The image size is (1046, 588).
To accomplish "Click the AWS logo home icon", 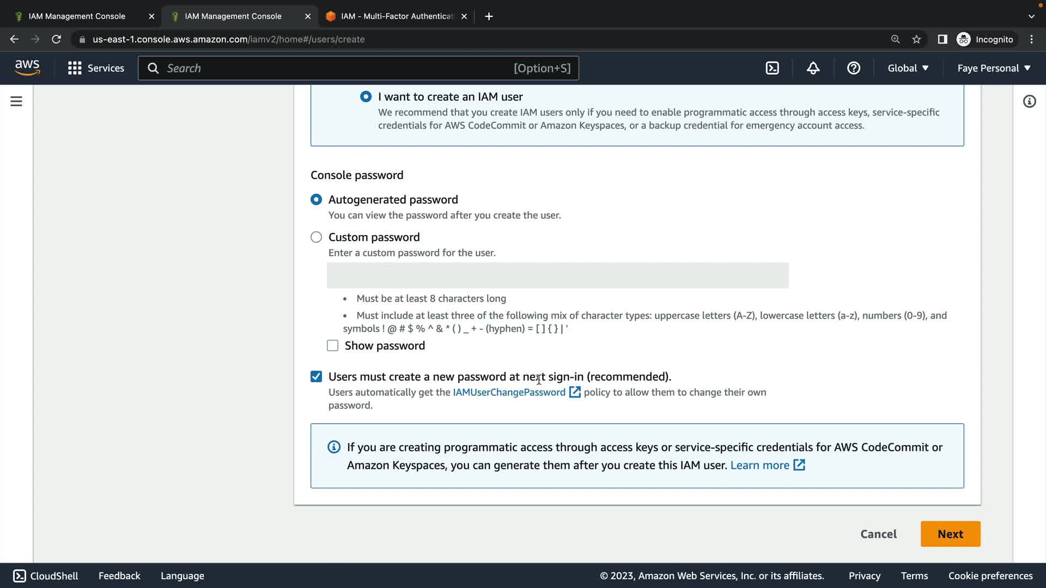I will tap(27, 68).
